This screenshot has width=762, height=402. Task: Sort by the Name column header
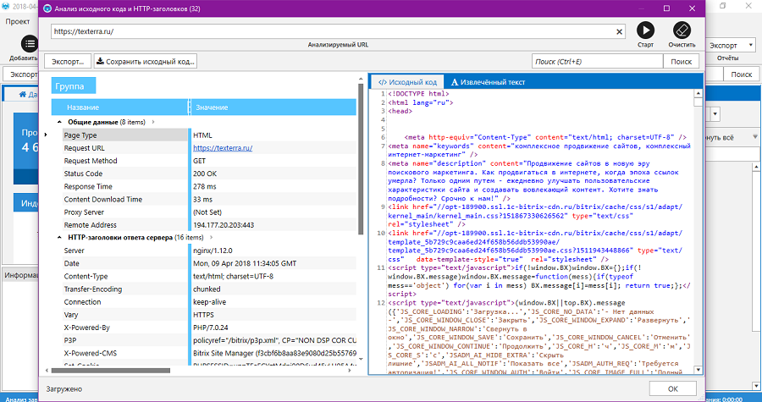[x=120, y=107]
